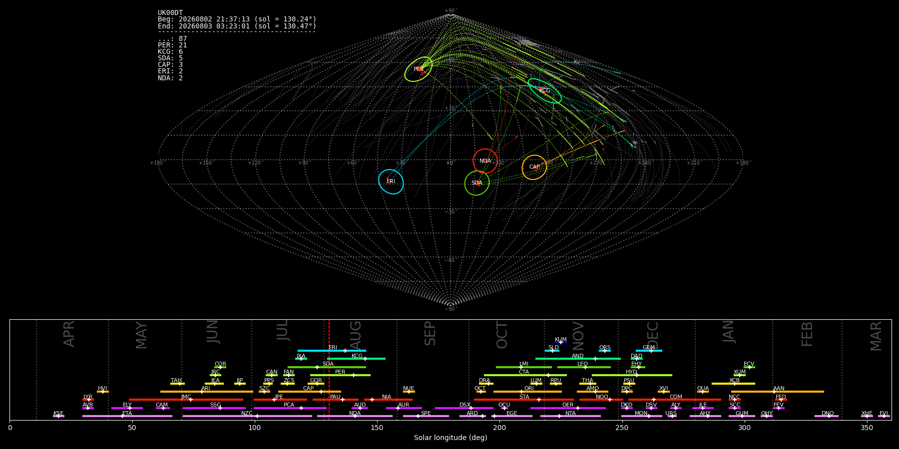Click the AUG month label
This screenshot has height=449, width=899.
pyautogui.click(x=356, y=335)
